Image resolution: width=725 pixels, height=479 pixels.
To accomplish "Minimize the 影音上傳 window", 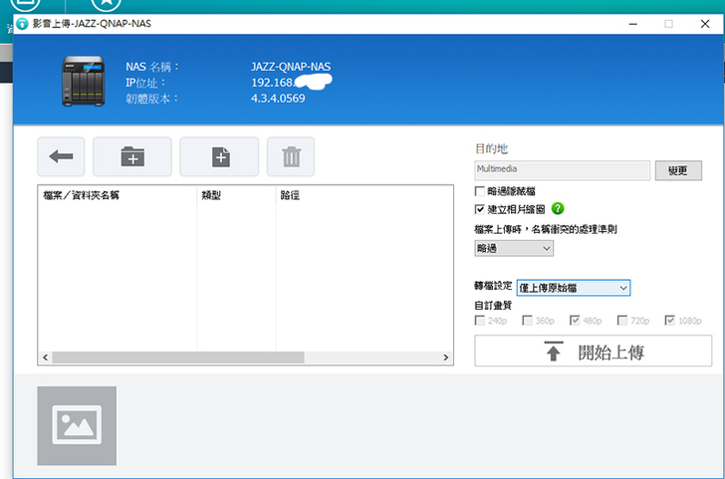I will [x=633, y=24].
